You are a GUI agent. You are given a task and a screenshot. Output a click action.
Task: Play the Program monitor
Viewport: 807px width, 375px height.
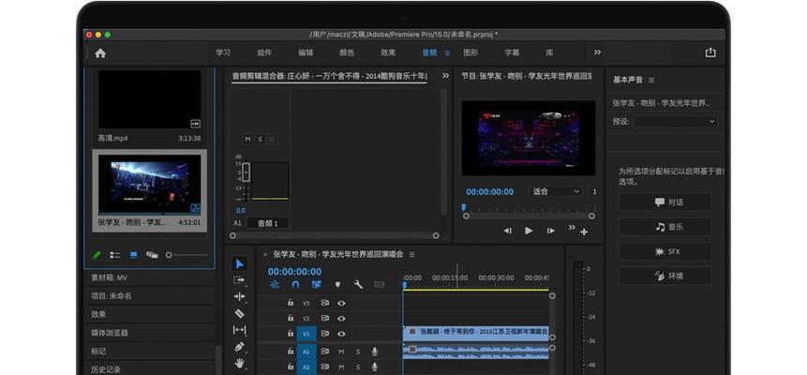[x=529, y=231]
